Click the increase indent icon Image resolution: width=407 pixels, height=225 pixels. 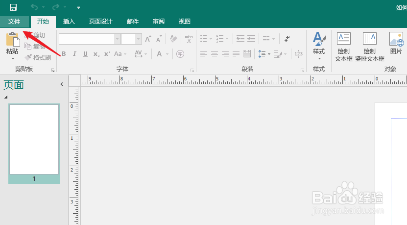tap(251, 39)
